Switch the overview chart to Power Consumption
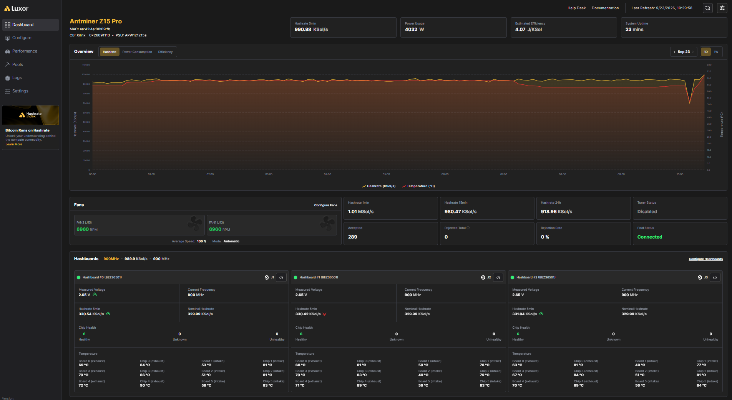This screenshot has width=732, height=400. [x=137, y=52]
